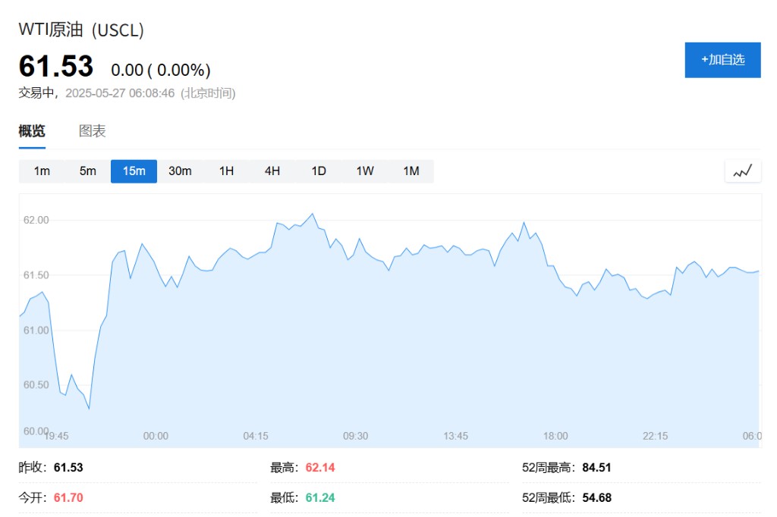Choose the 1H interval
The image size is (777, 517).
[226, 171]
